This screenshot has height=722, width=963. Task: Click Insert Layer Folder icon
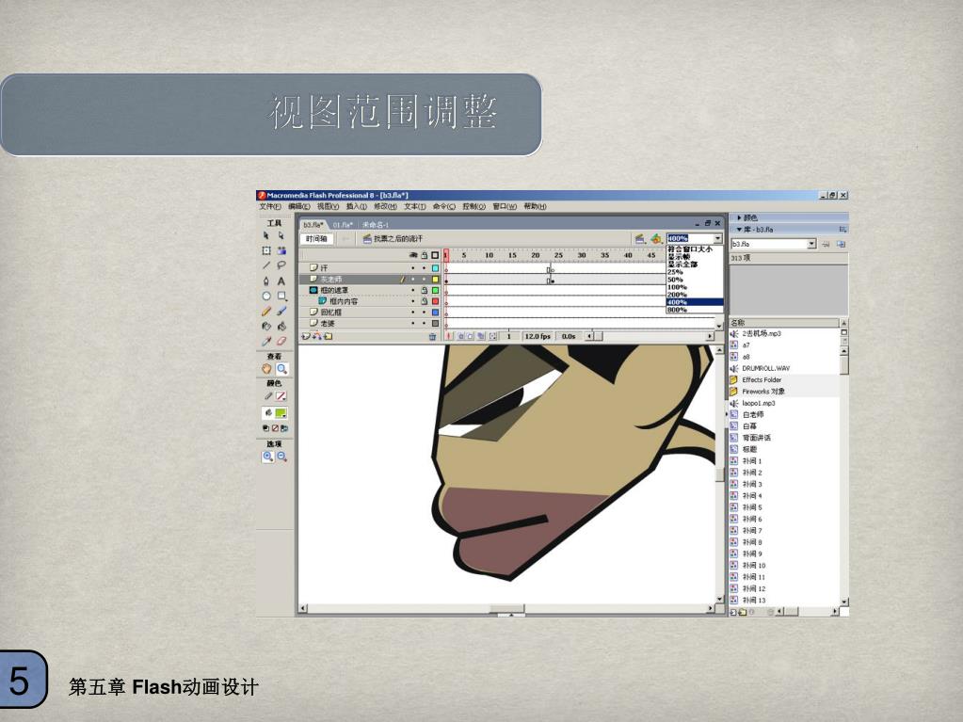[x=328, y=336]
